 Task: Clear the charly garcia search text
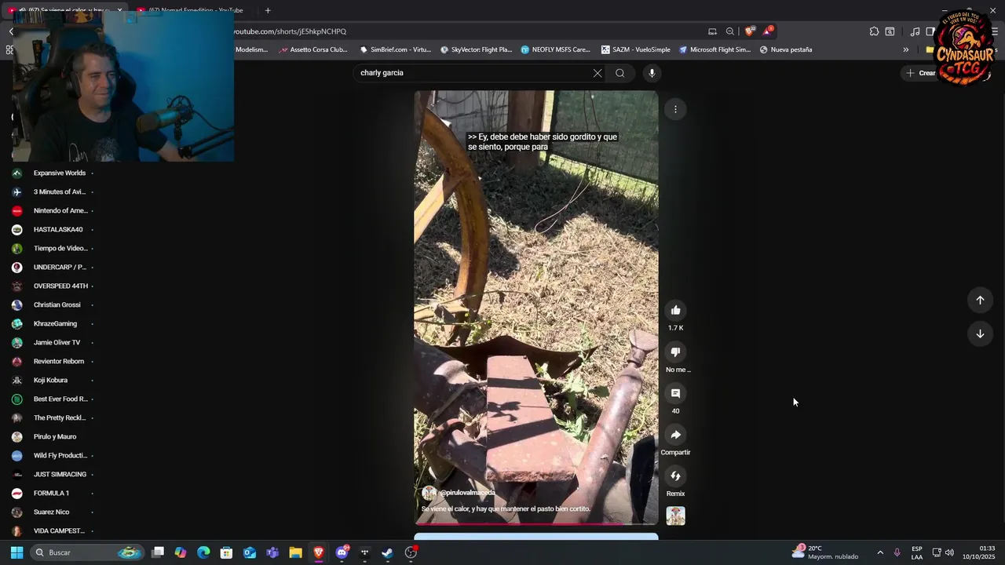(x=598, y=73)
